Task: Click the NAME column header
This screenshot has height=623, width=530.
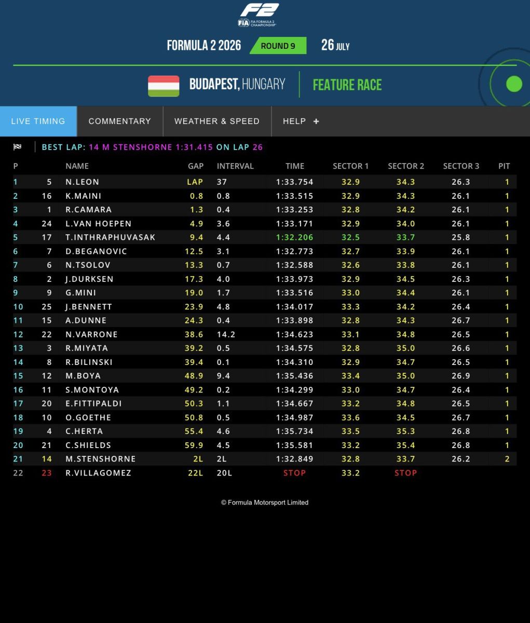Action: tap(77, 166)
